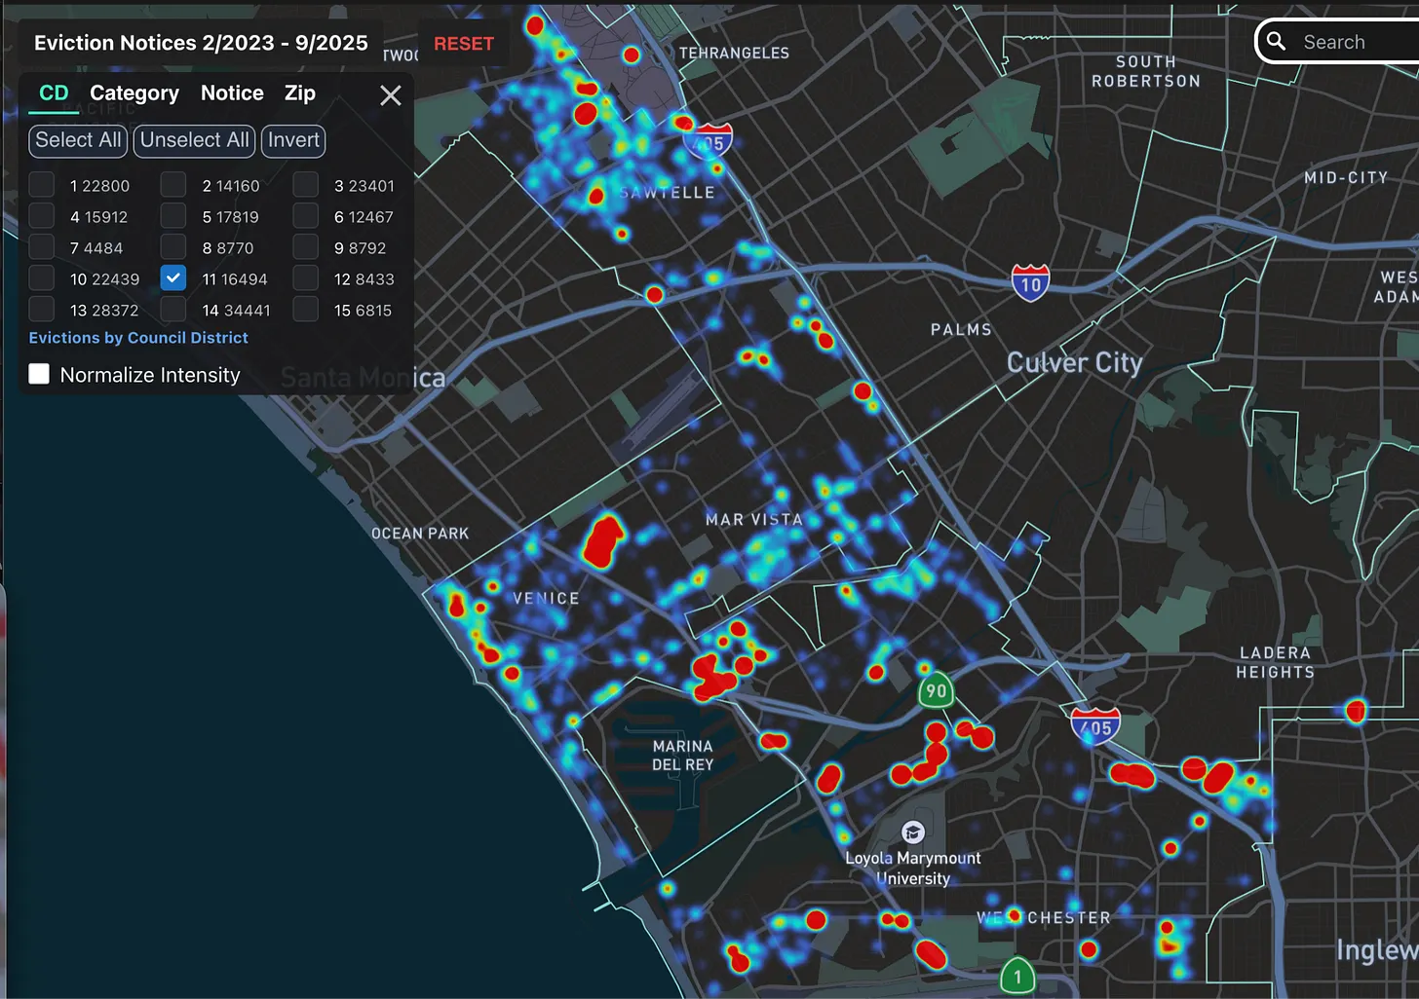
Task: Enable council district 6 checkbox
Action: 305,216
